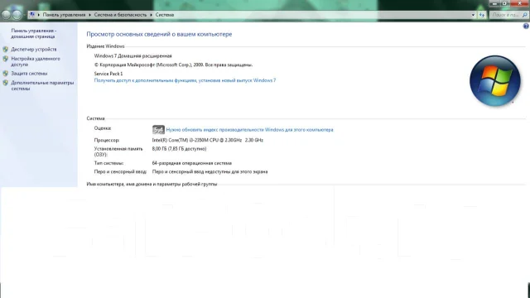Open Панель управления - домашняя страница link
This screenshot has width=530, height=298.
click(33, 33)
